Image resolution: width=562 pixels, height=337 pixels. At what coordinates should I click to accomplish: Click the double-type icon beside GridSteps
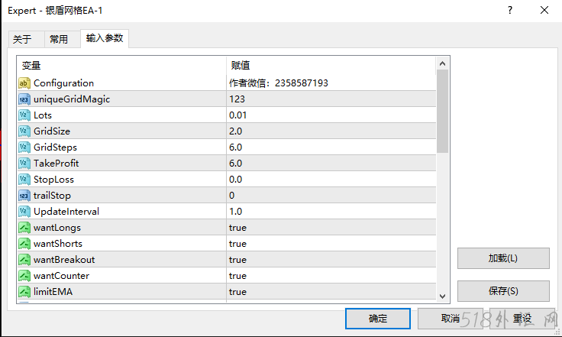(24, 147)
